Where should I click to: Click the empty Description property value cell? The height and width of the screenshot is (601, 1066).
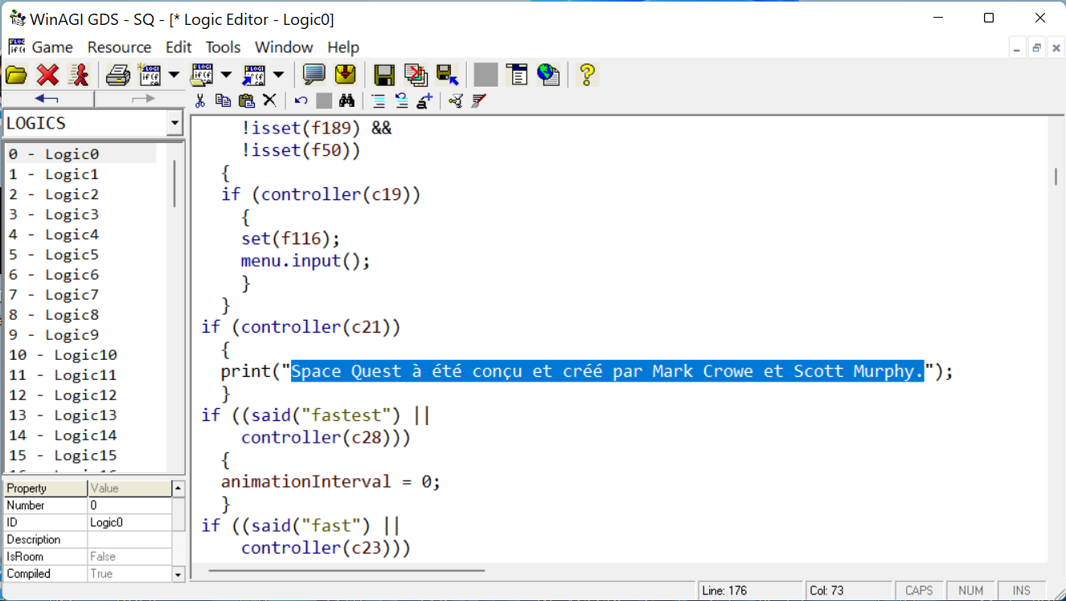tap(129, 540)
